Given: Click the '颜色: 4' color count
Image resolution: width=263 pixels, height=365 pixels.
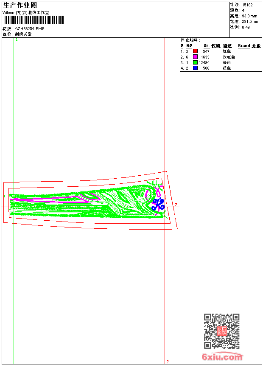Looking at the screenshot, I should point(237,10).
